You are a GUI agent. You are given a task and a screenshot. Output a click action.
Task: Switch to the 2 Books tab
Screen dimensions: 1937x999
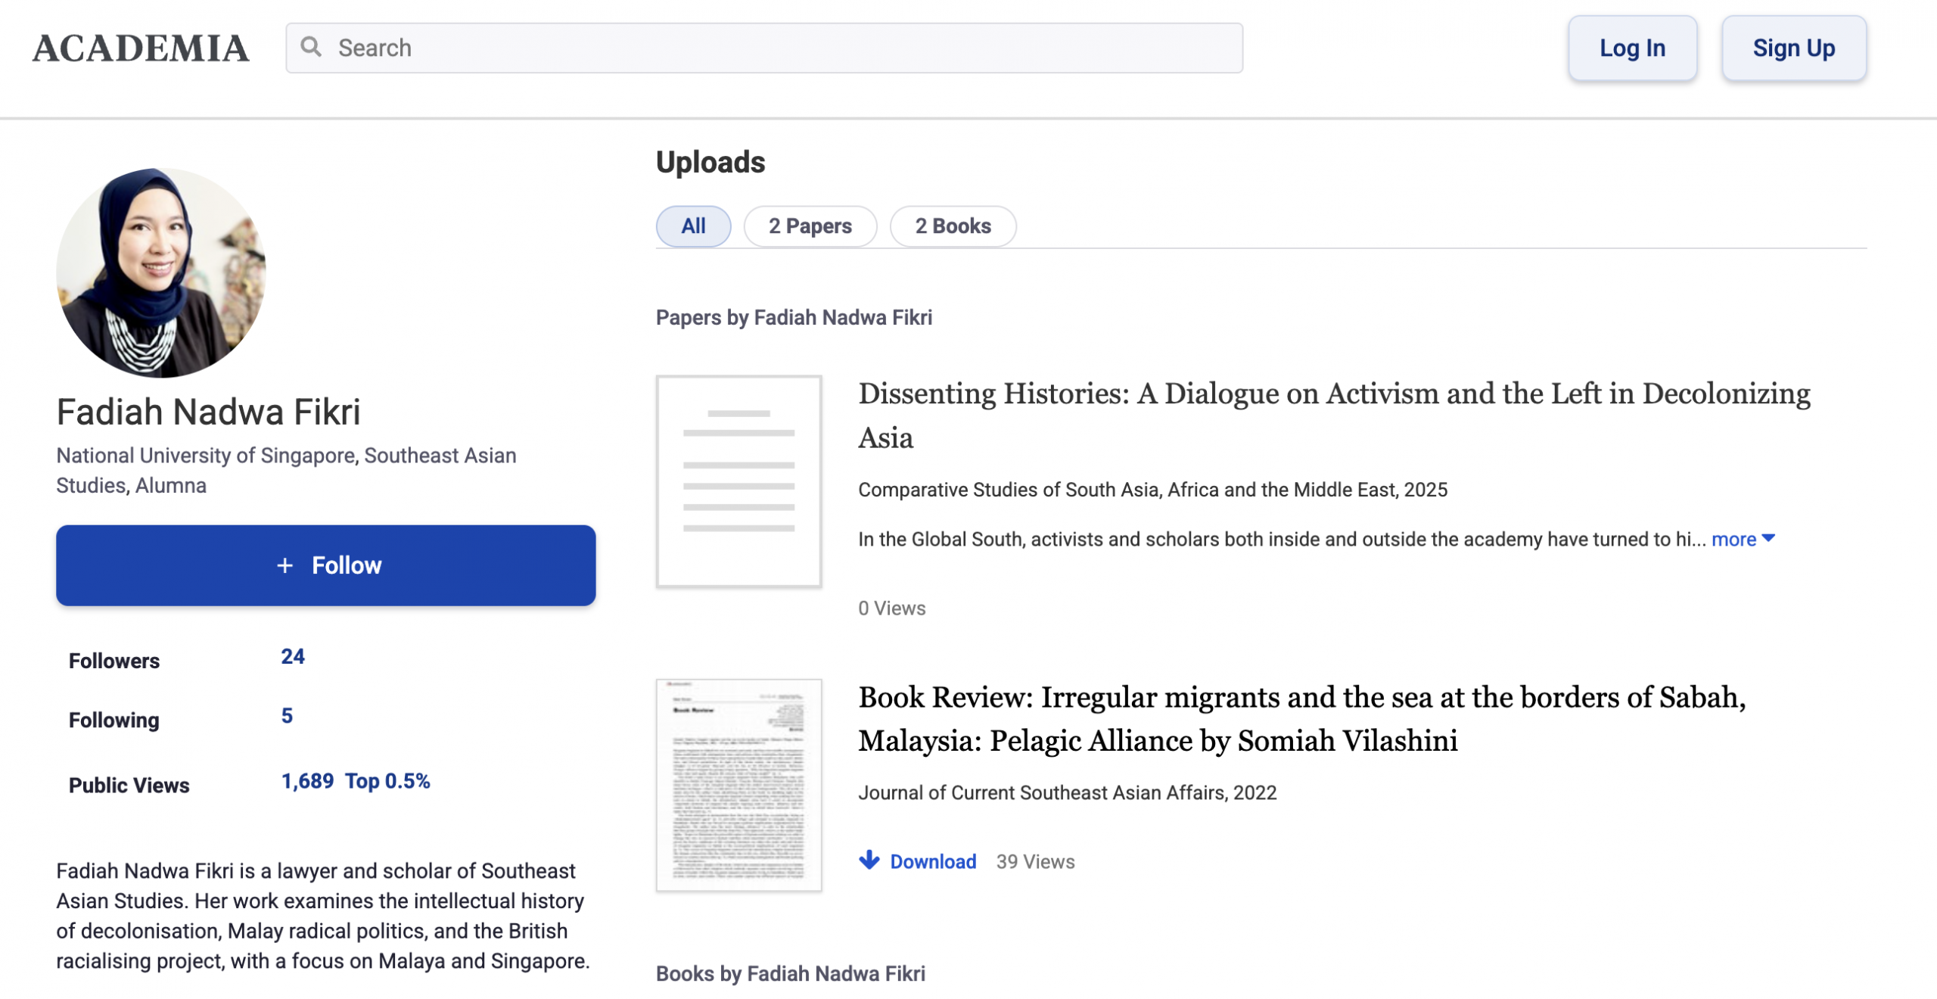pyautogui.click(x=952, y=226)
